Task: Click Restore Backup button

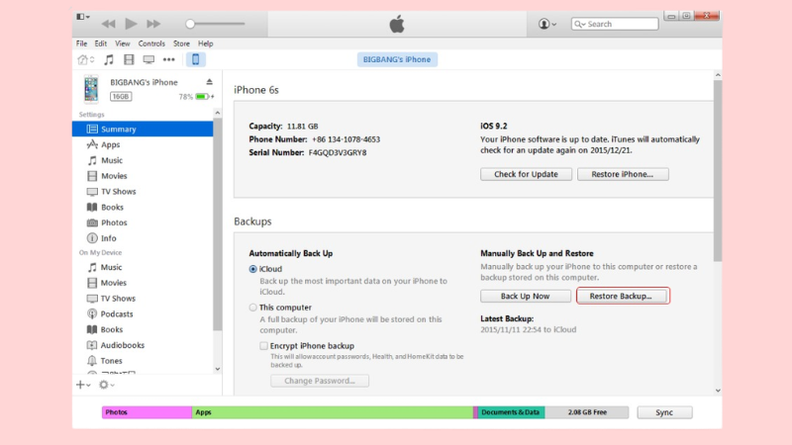Action: (x=623, y=296)
